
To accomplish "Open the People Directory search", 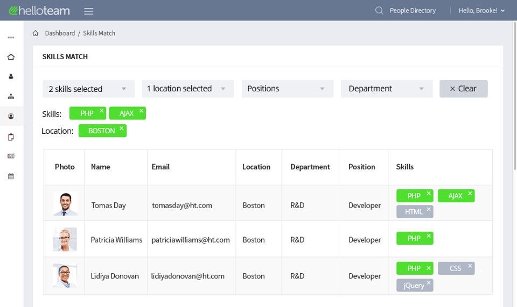I will click(x=413, y=11).
